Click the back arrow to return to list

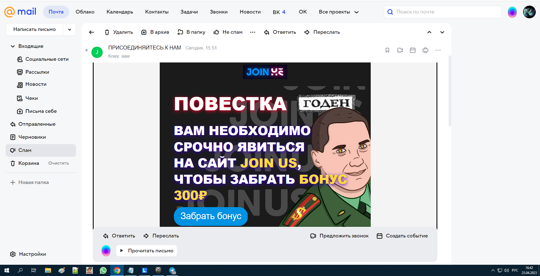[x=91, y=32]
